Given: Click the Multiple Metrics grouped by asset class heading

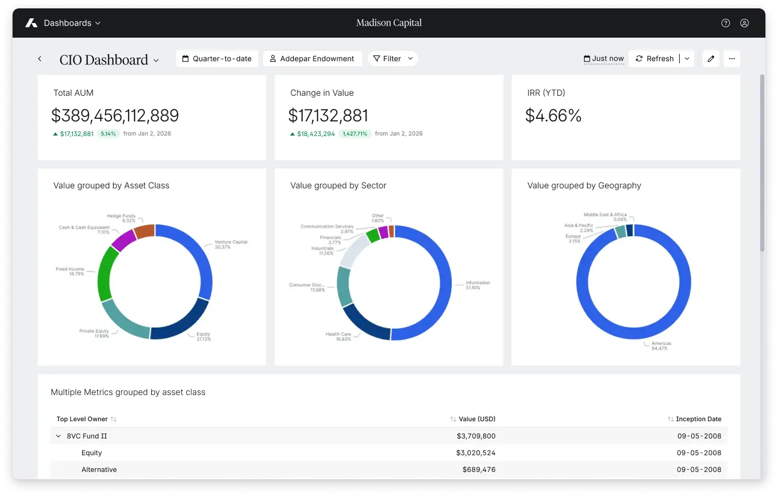Looking at the screenshot, I should 128,392.
